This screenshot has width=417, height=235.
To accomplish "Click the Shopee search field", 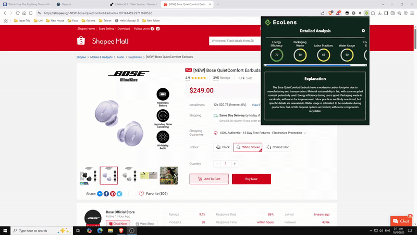I will click(235, 41).
